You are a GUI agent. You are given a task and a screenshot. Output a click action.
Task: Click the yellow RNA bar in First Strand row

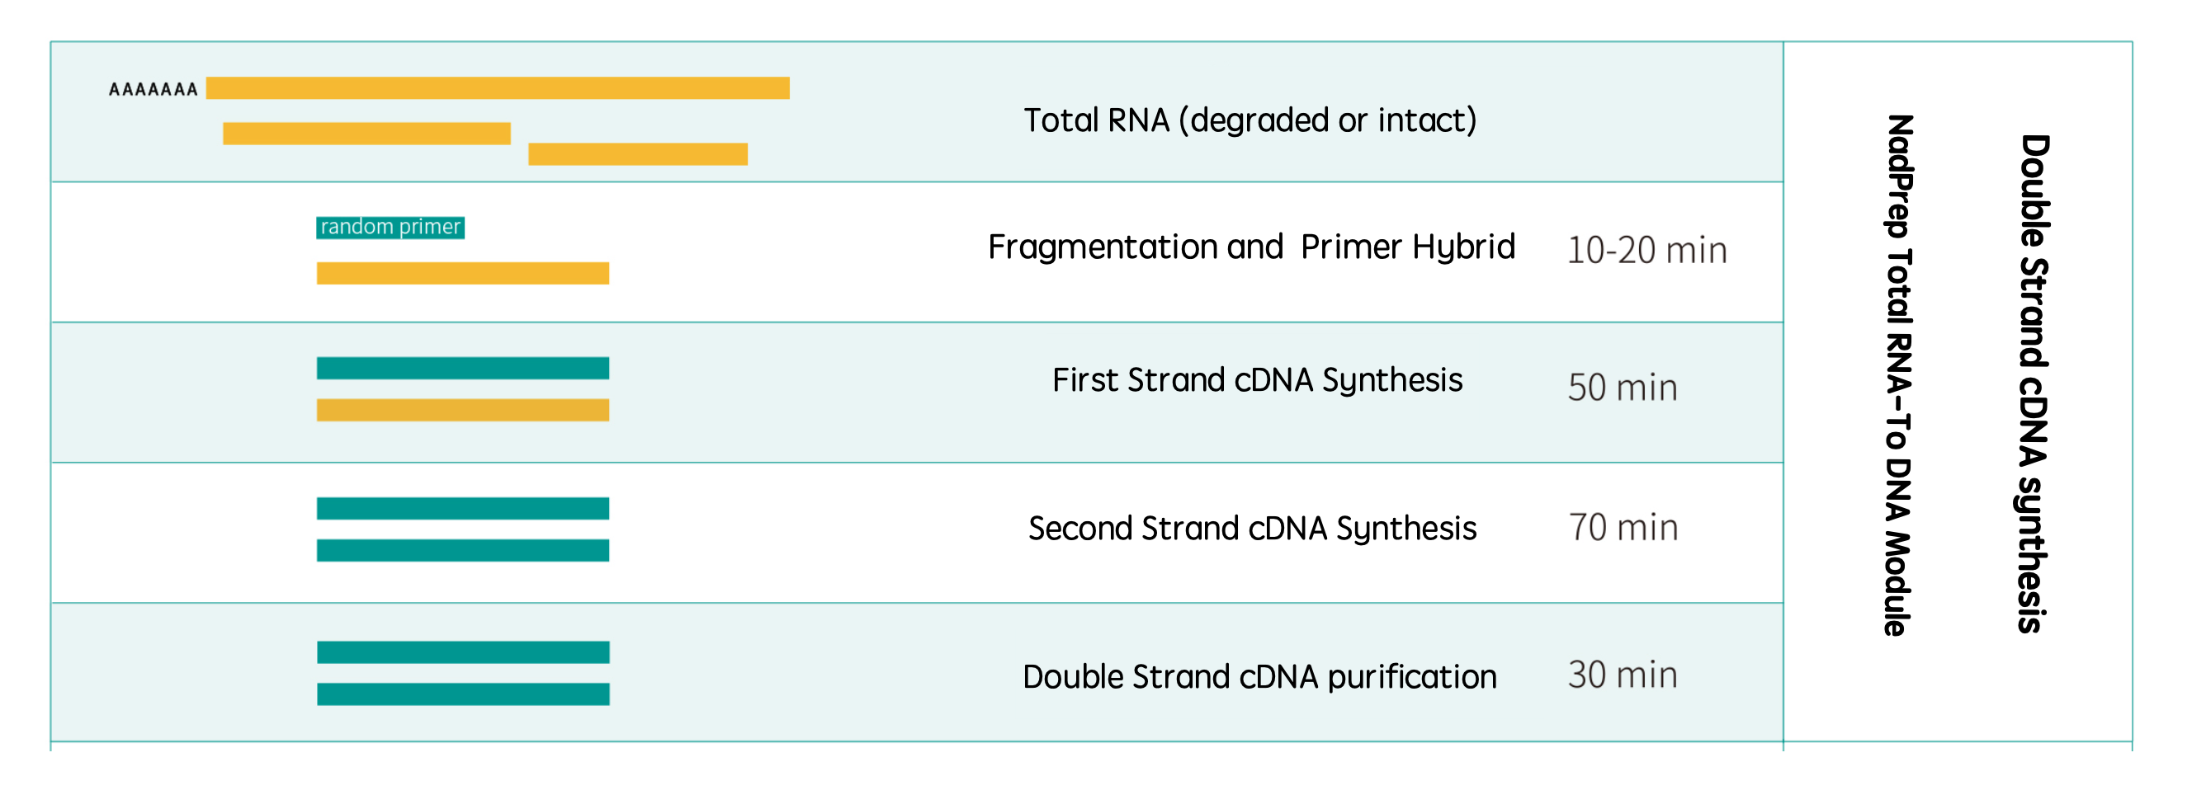tap(462, 410)
